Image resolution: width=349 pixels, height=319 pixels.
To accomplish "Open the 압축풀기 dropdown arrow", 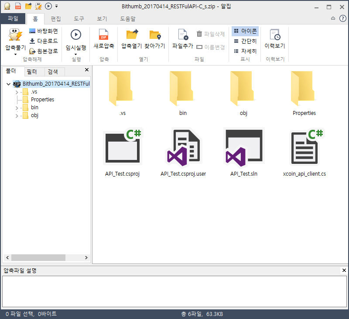I will (x=15, y=54).
